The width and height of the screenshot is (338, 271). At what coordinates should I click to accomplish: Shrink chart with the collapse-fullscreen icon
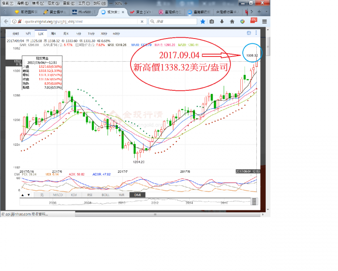[x=249, y=33]
